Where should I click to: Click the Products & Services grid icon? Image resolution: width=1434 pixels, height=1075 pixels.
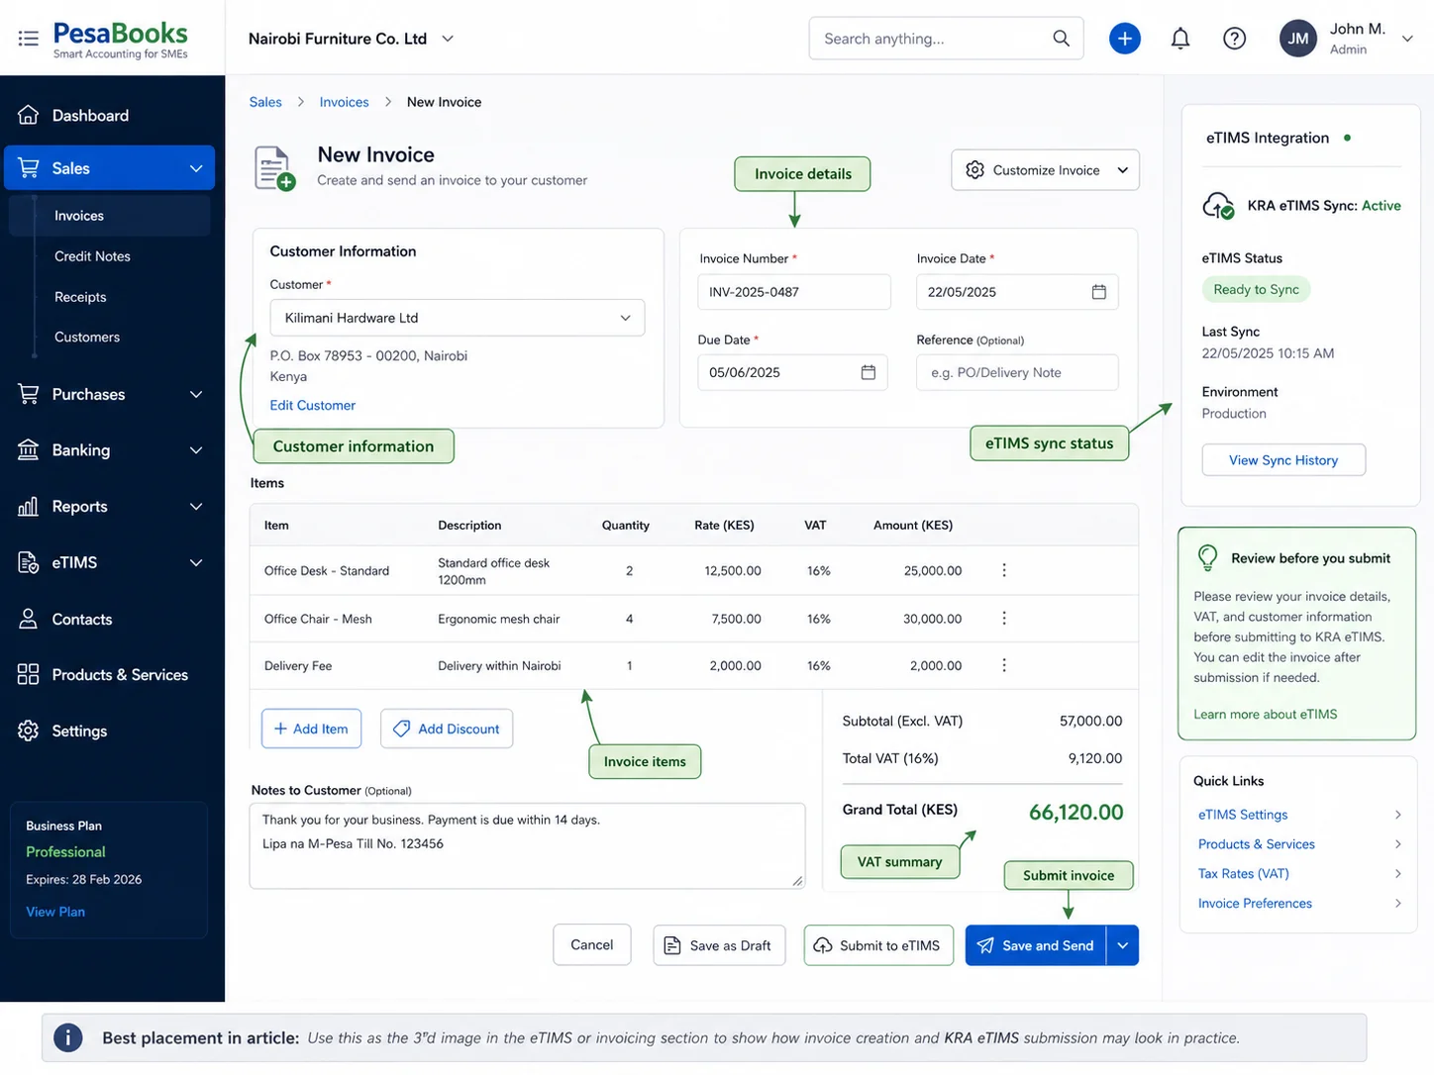[x=29, y=674]
